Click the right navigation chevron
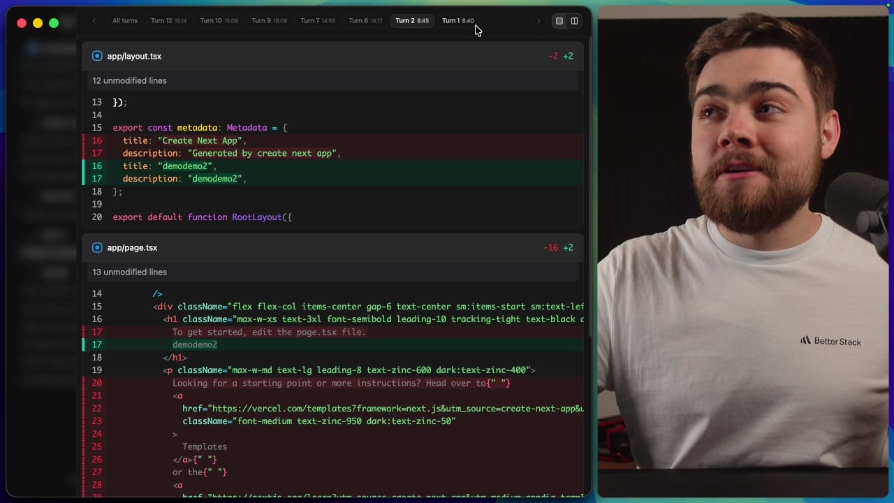894x503 pixels. (x=538, y=20)
